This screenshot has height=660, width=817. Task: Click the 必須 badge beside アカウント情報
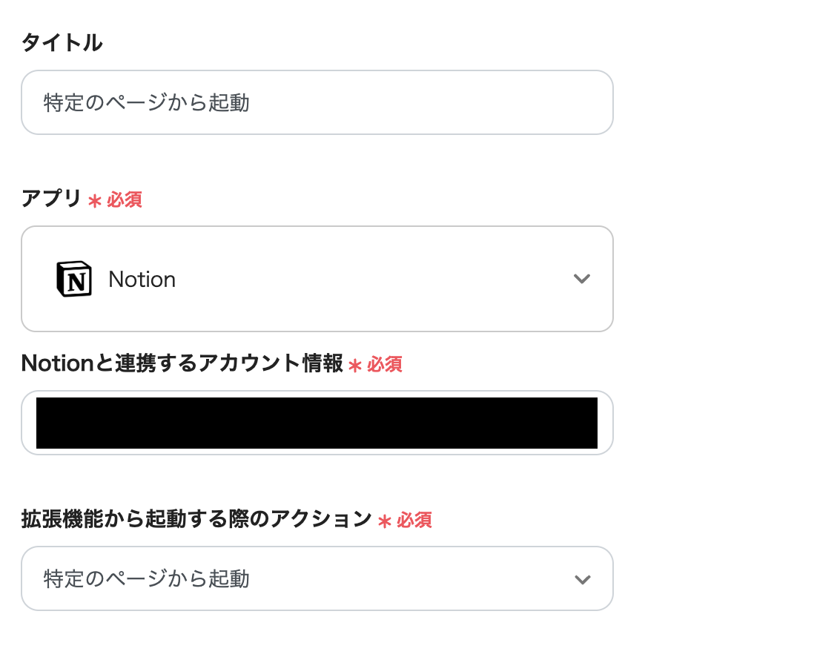pos(385,364)
